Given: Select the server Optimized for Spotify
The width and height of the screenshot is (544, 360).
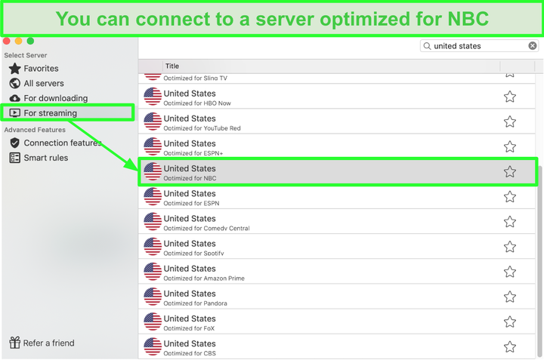Looking at the screenshot, I should [x=336, y=247].
